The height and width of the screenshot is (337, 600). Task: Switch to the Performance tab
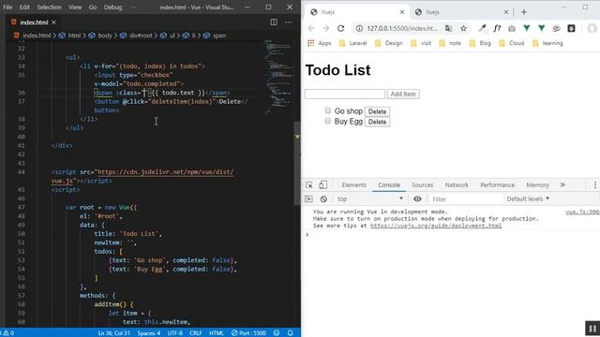[498, 185]
